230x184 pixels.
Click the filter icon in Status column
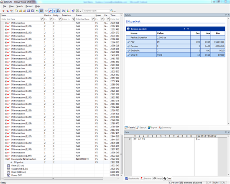93,19
